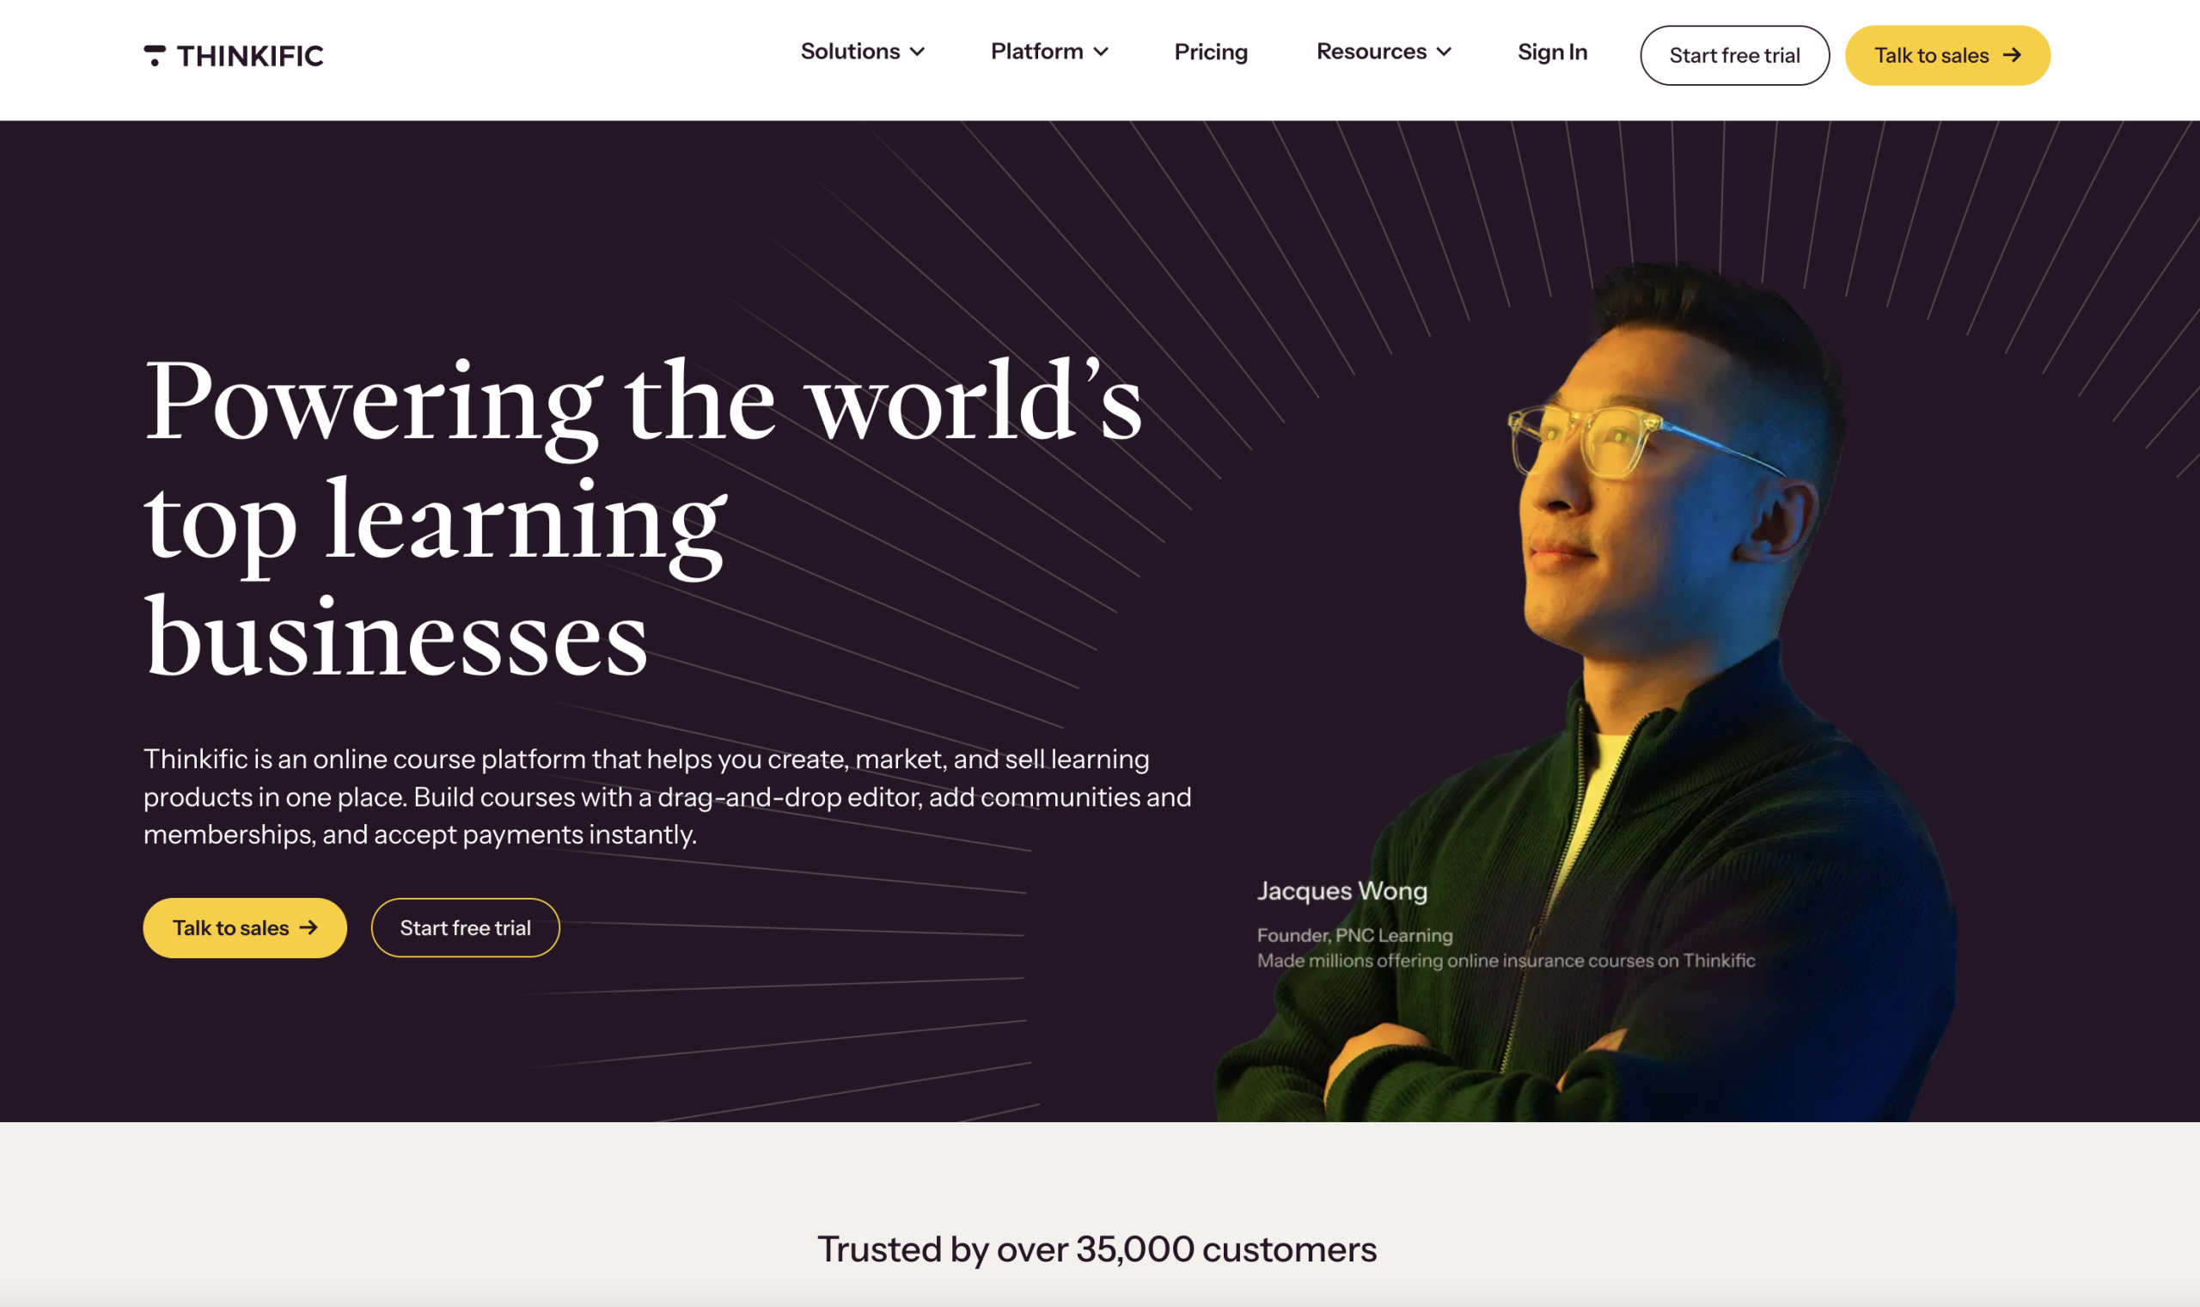2200x1307 pixels.
Task: Expand the Solutions chevron
Action: pos(917,52)
